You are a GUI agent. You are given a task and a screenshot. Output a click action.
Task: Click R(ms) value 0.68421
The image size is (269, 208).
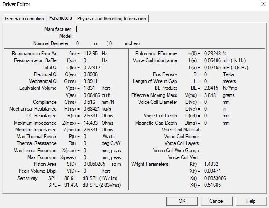(x=92, y=109)
